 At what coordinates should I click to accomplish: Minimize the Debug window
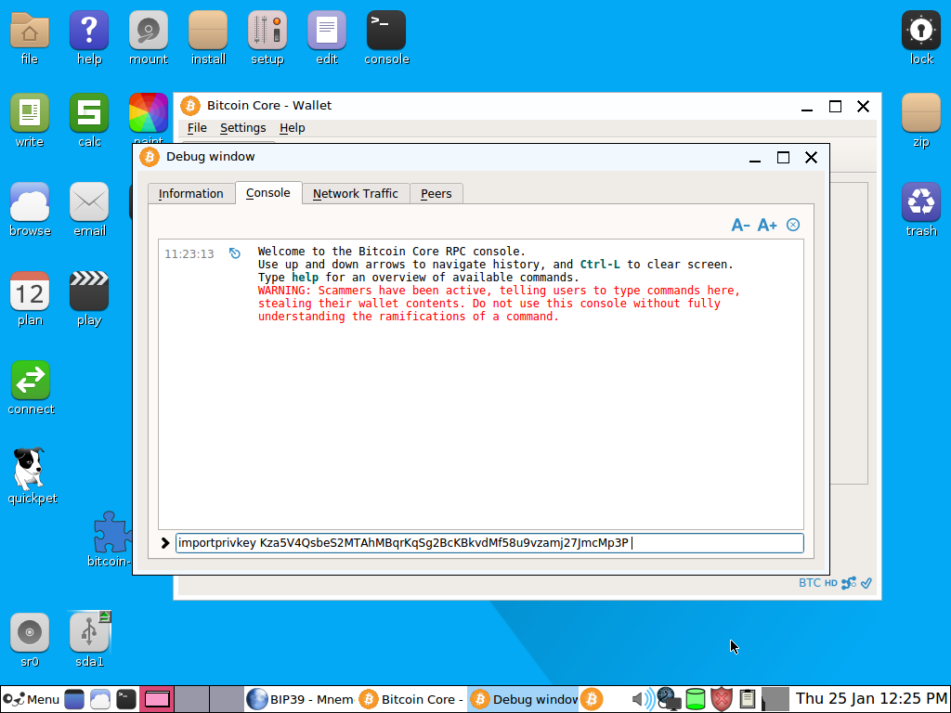pyautogui.click(x=755, y=159)
